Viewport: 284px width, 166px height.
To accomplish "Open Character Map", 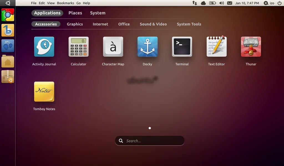I will point(113,47).
